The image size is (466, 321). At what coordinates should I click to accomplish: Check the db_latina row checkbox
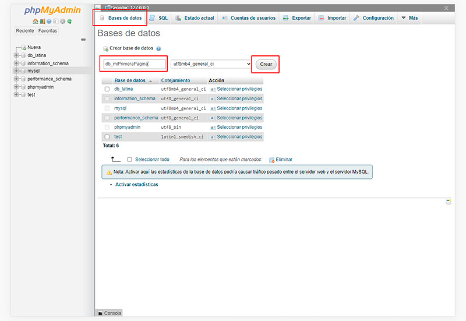(x=107, y=89)
